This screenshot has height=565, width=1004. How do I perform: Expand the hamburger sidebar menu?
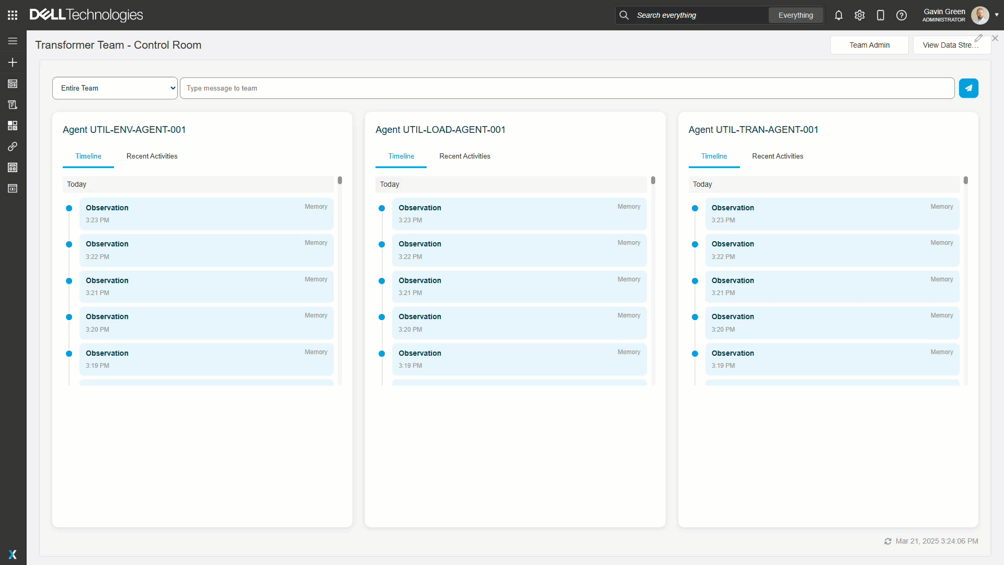pyautogui.click(x=13, y=41)
